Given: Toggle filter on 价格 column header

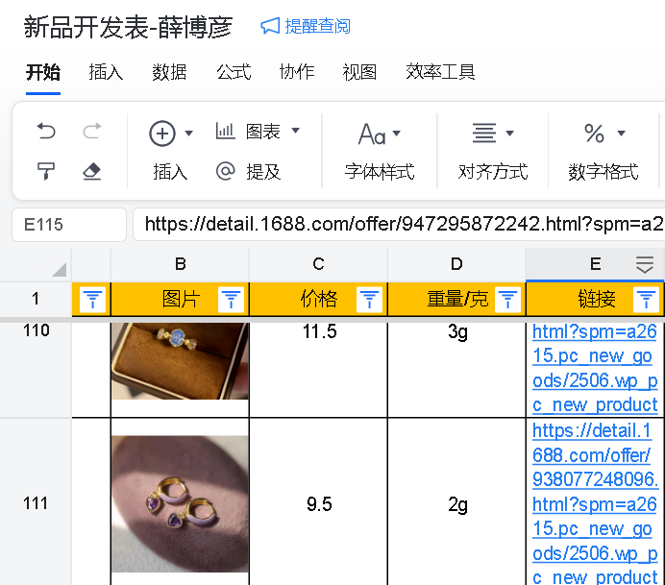Looking at the screenshot, I should pos(370,300).
